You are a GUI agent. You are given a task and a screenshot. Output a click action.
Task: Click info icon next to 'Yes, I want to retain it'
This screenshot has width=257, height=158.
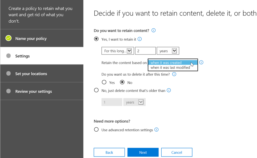click(x=140, y=39)
